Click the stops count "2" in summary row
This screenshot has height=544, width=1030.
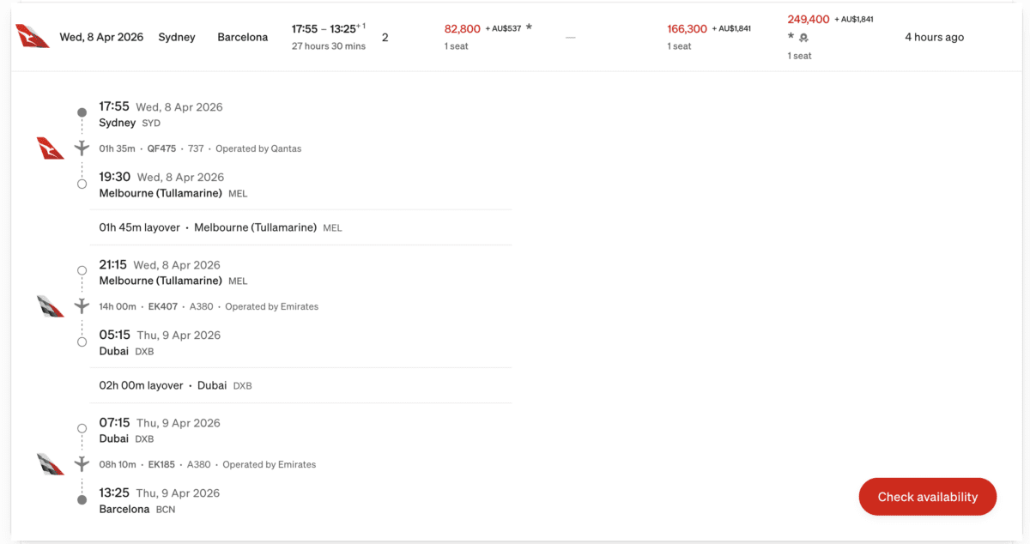point(385,38)
